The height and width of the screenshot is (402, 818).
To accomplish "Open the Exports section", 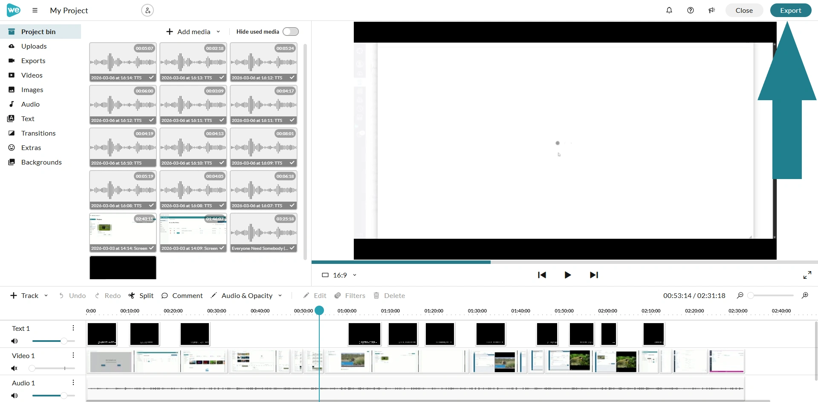I will [40, 61].
